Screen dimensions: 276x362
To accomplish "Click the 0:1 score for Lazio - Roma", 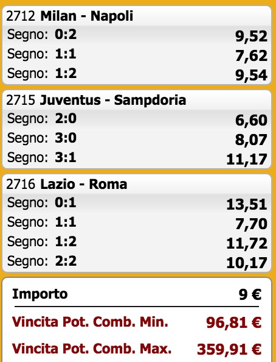I will (x=66, y=202).
